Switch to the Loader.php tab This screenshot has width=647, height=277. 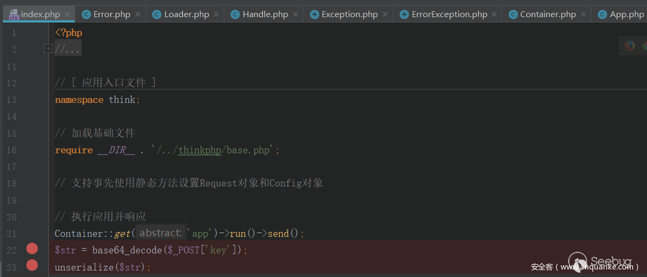pyautogui.click(x=186, y=14)
